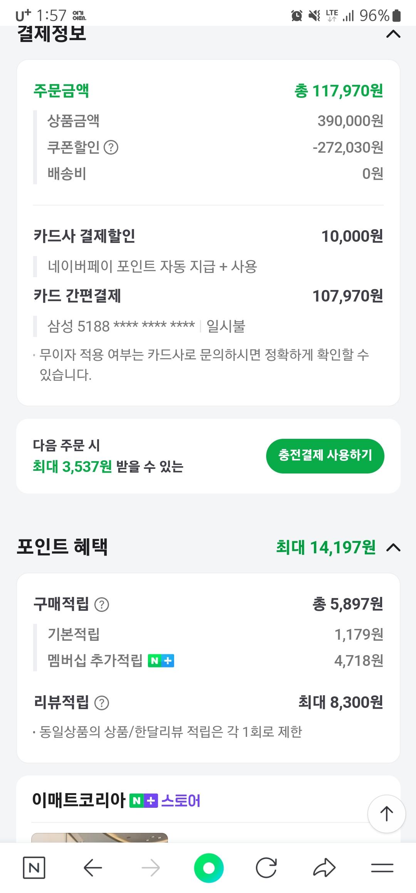This screenshot has width=416, height=893.
Task: Collapse the 포인트 혜택 section
Action: click(x=393, y=548)
